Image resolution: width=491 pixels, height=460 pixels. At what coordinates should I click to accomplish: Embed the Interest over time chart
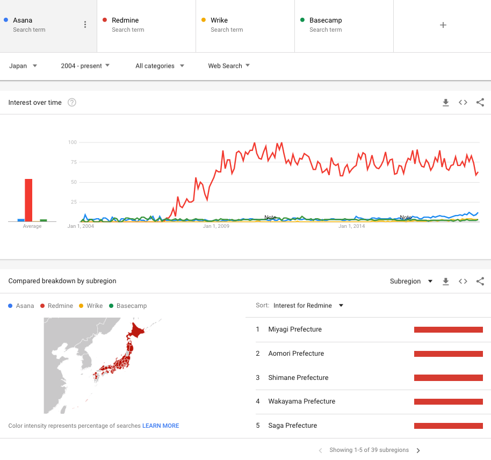pos(463,103)
